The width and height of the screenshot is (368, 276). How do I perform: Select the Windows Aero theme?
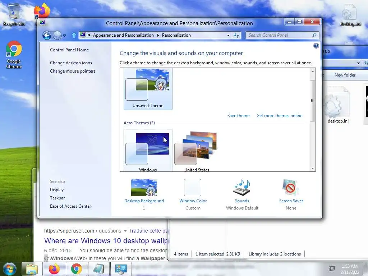point(148,151)
